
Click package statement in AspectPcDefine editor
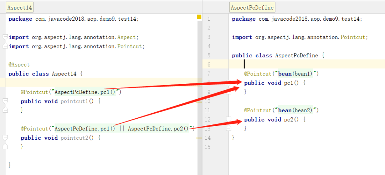(x=297, y=19)
